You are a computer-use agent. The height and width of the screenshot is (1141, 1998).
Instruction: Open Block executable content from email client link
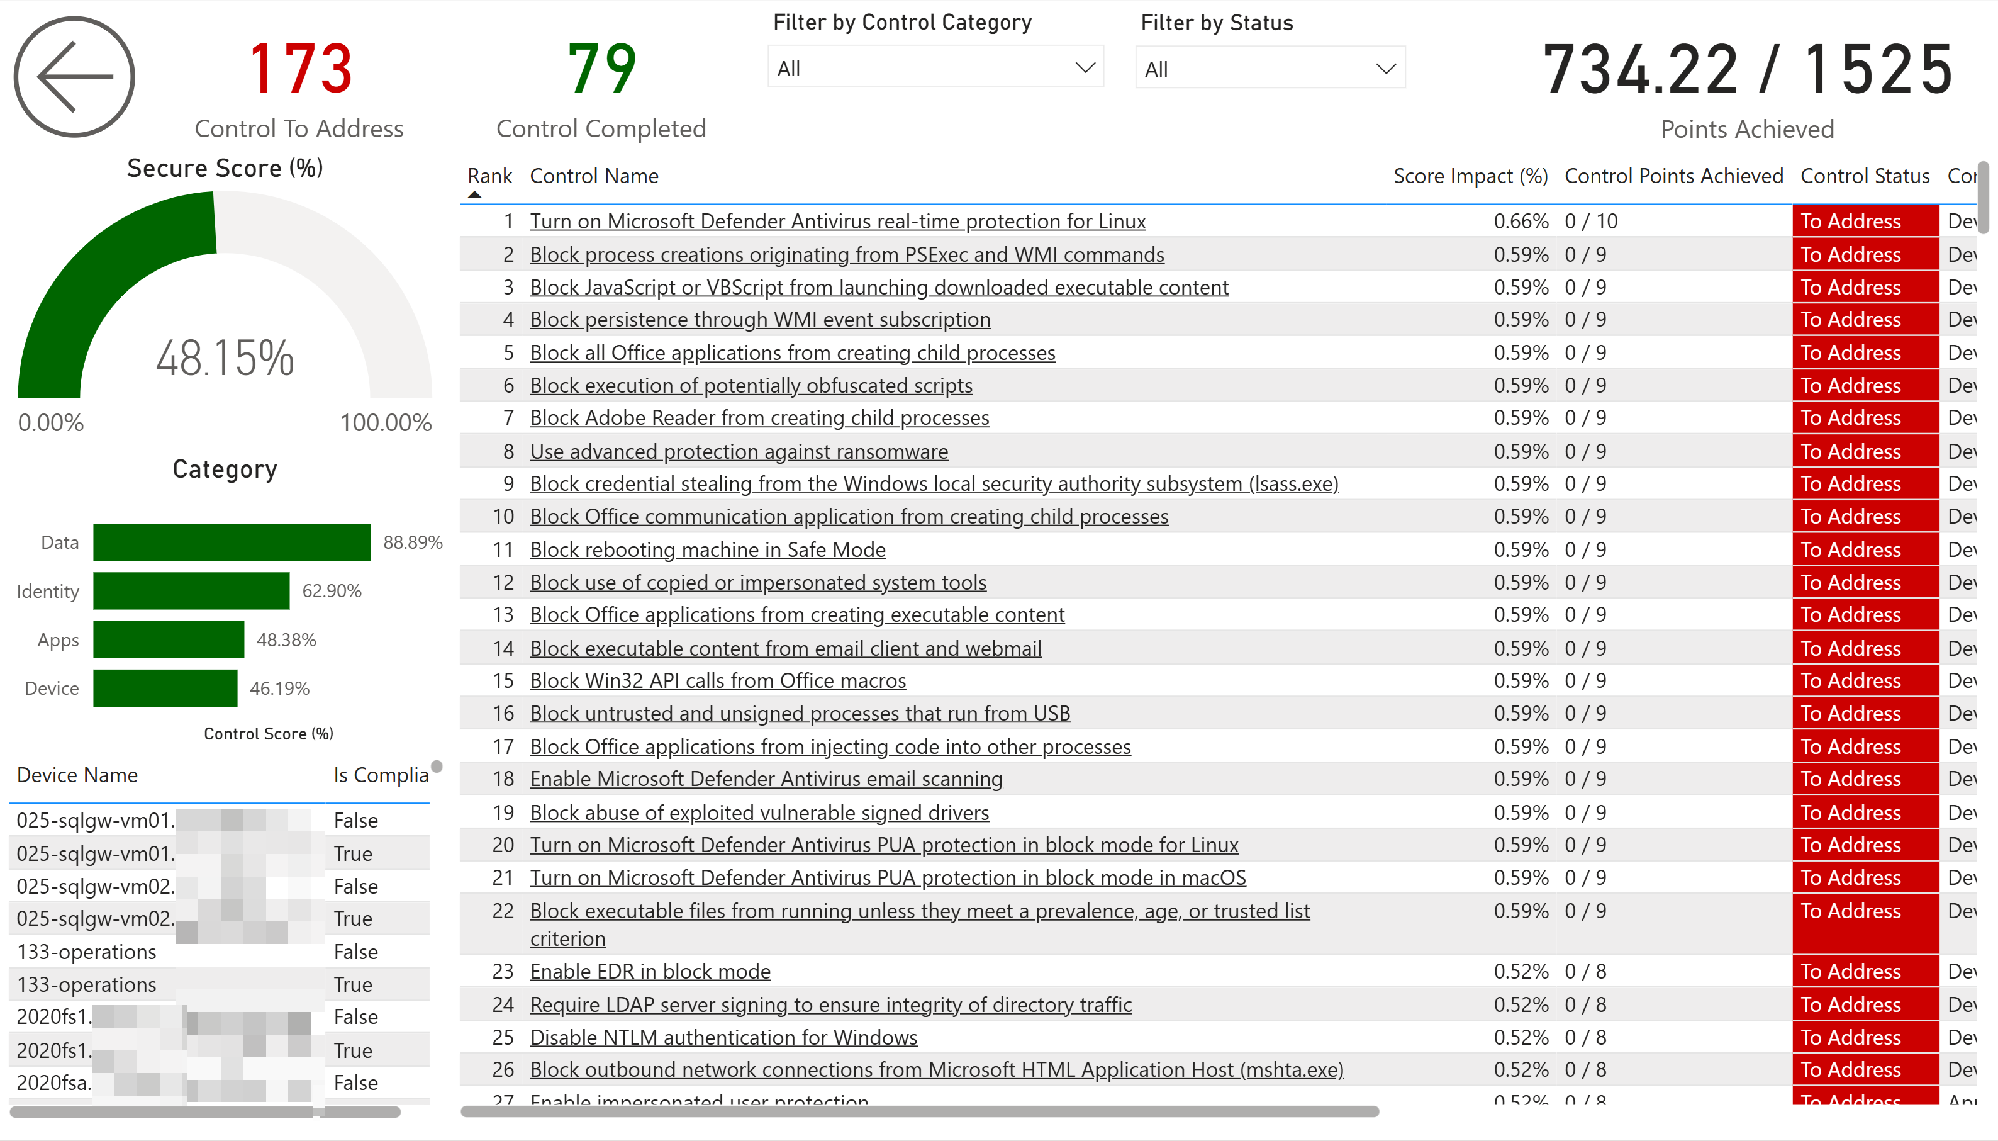point(786,649)
